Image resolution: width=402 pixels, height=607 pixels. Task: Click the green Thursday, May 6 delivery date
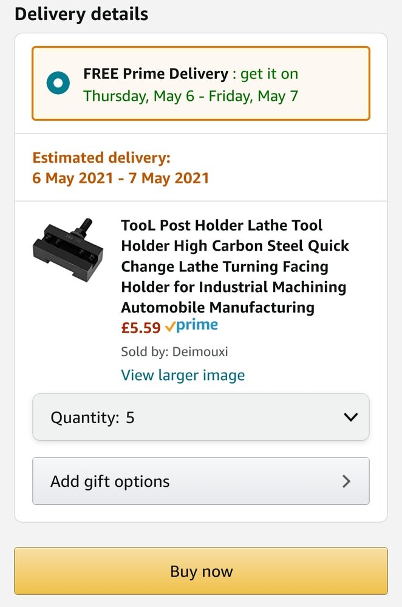click(x=144, y=96)
